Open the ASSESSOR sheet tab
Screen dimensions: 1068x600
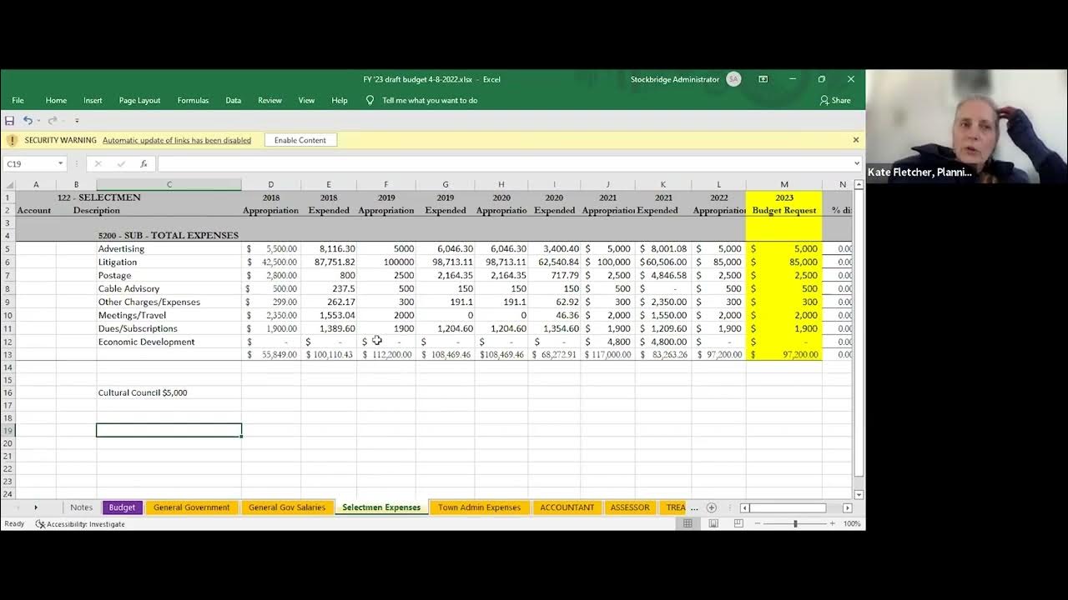(x=630, y=507)
